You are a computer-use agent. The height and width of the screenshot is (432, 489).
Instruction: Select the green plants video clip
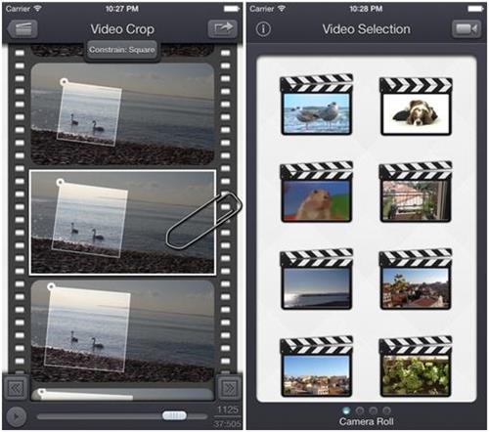pyautogui.click(x=416, y=367)
